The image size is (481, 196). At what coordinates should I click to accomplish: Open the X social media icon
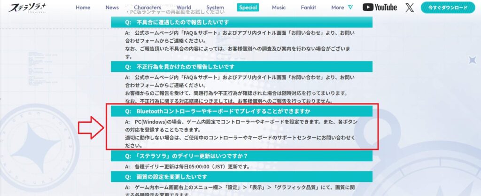click(x=410, y=8)
